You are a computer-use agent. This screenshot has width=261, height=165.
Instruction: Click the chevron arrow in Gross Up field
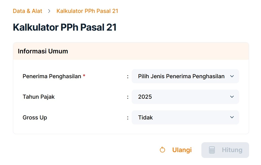coord(232,117)
